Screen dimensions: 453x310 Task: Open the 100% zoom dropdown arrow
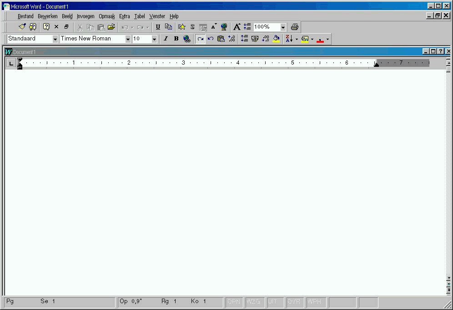coord(283,27)
